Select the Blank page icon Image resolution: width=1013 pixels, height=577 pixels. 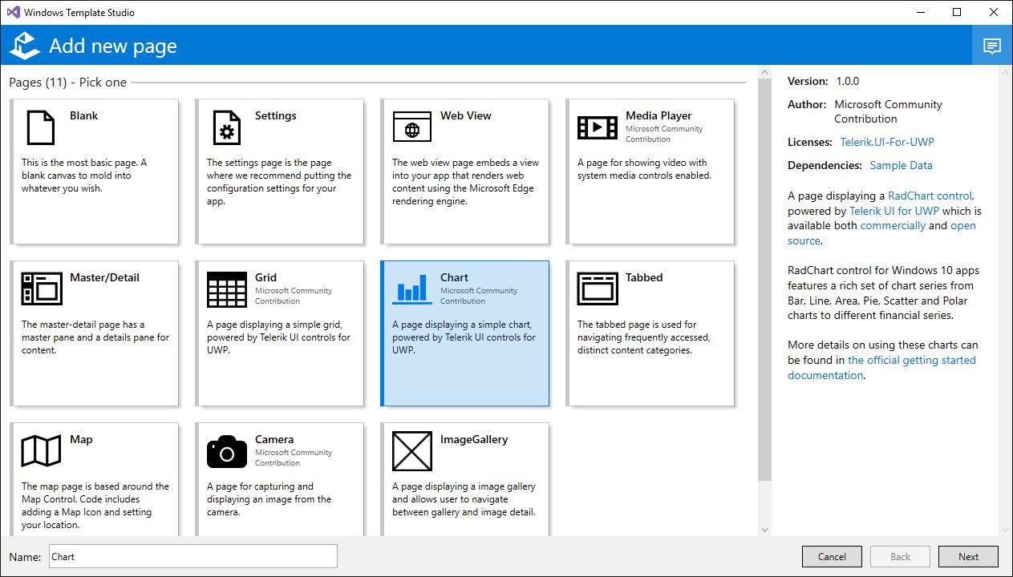point(41,127)
